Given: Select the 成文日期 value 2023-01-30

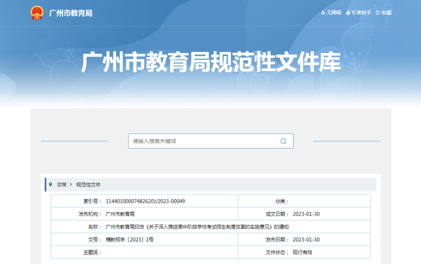Looking at the screenshot, I should [x=306, y=214].
